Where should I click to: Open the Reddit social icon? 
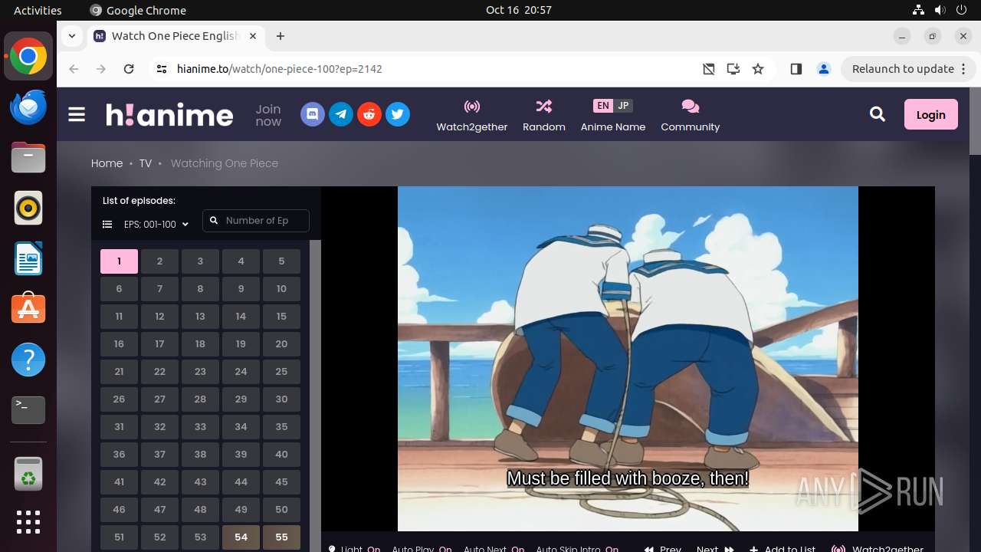pos(369,114)
